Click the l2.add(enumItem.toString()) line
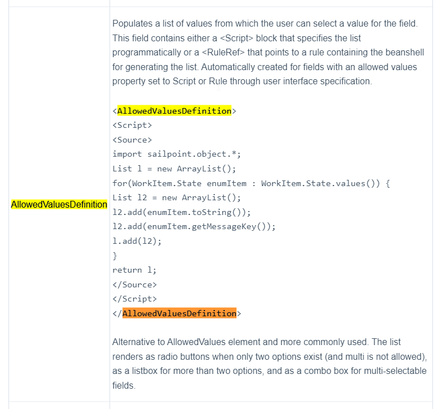The height and width of the screenshot is (409, 442). tap(181, 212)
